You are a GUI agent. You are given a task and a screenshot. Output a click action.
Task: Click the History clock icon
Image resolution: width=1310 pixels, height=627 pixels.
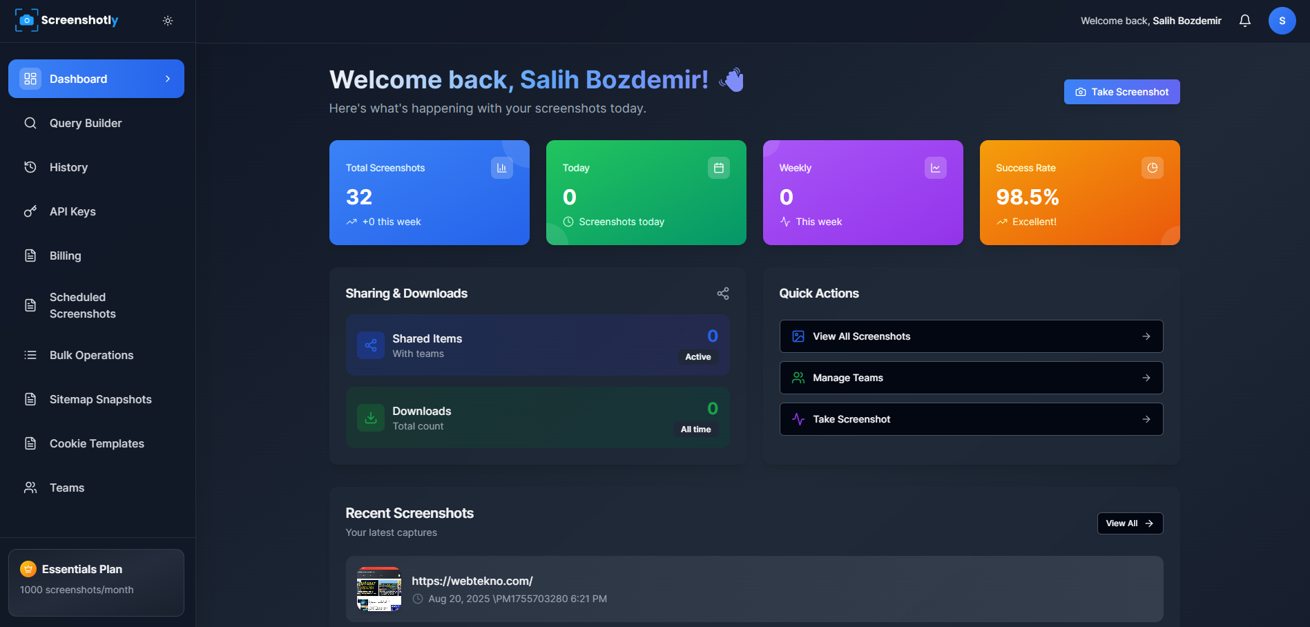coord(30,167)
